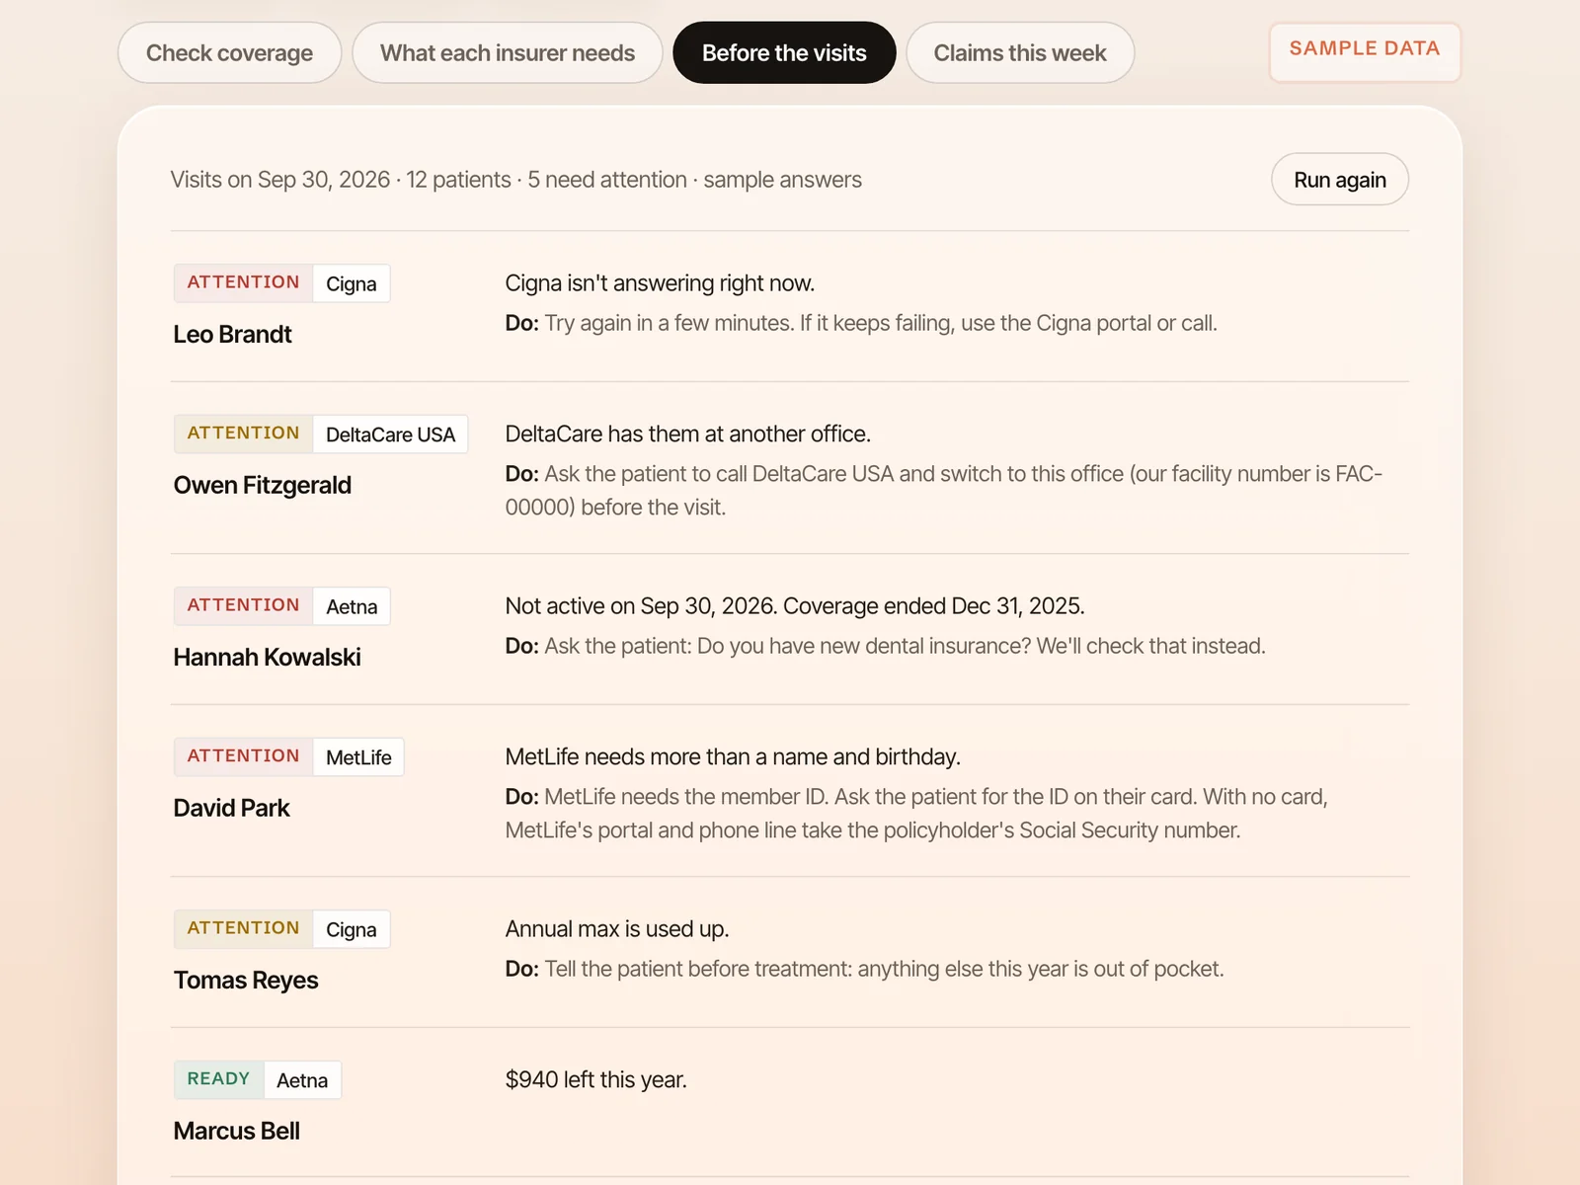Click 'Not active on Sep 30, 2026' message
The width and height of the screenshot is (1580, 1185).
tap(795, 606)
